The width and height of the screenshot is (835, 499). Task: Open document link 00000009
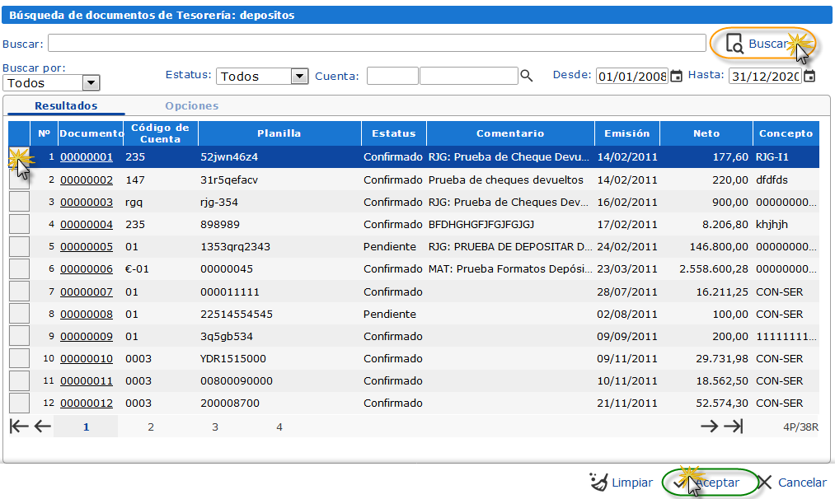point(87,336)
